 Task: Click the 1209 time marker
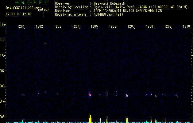168,26
